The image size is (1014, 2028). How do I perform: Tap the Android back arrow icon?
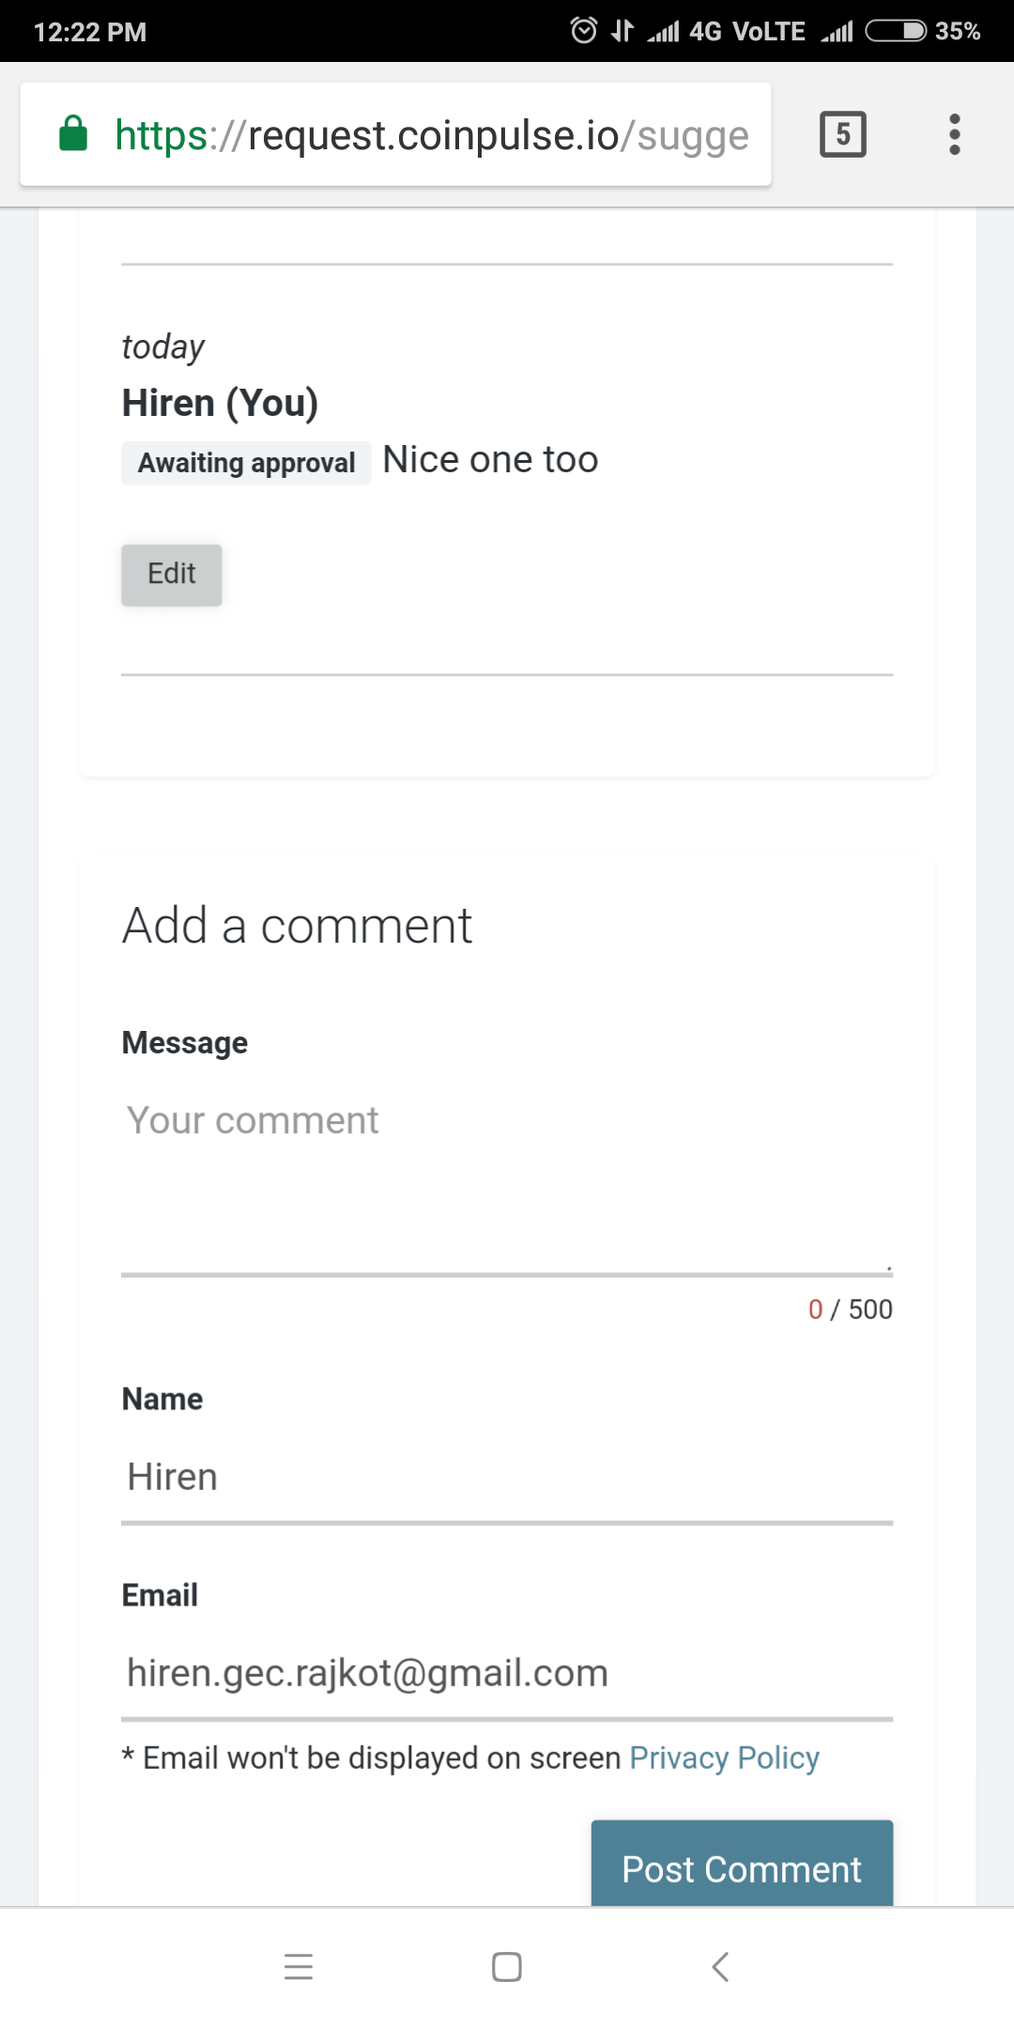(720, 1967)
